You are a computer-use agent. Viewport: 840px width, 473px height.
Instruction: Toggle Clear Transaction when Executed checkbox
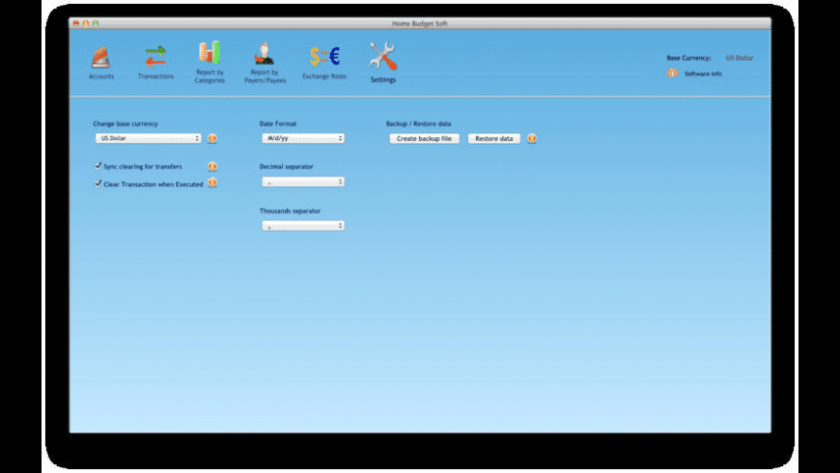98,183
